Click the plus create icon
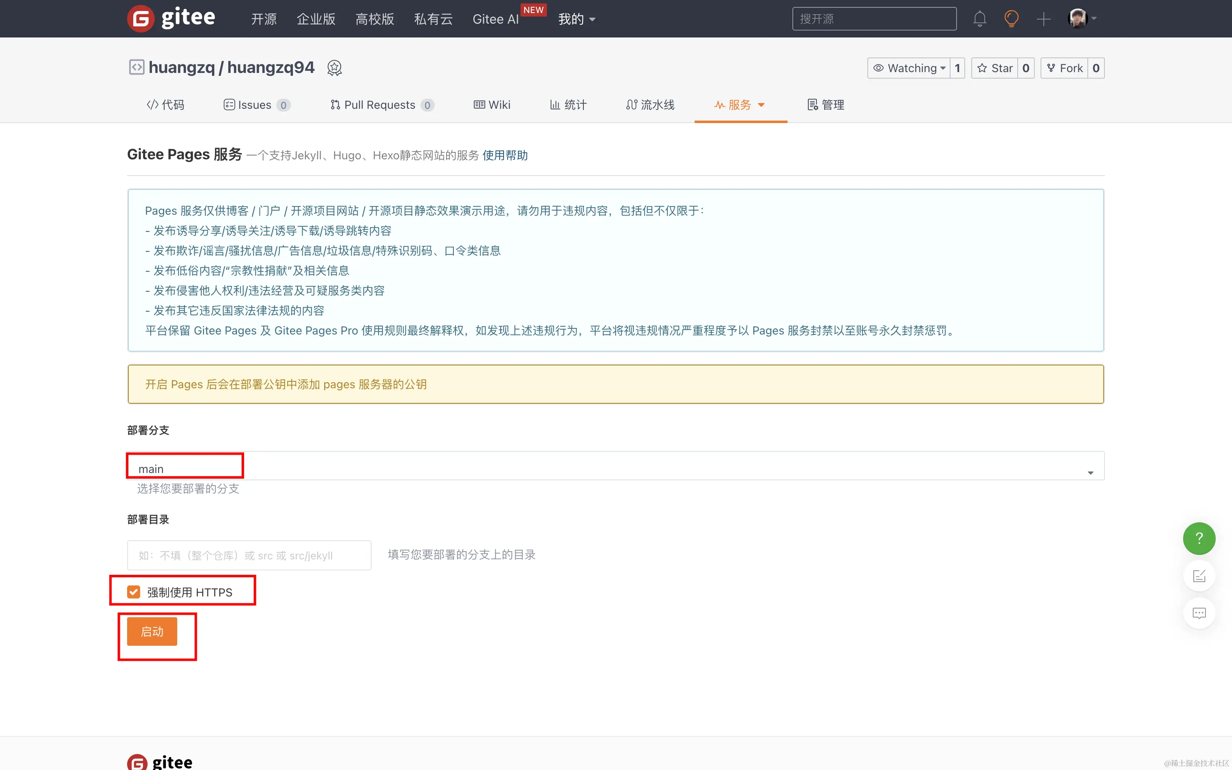1232x770 pixels. tap(1043, 20)
